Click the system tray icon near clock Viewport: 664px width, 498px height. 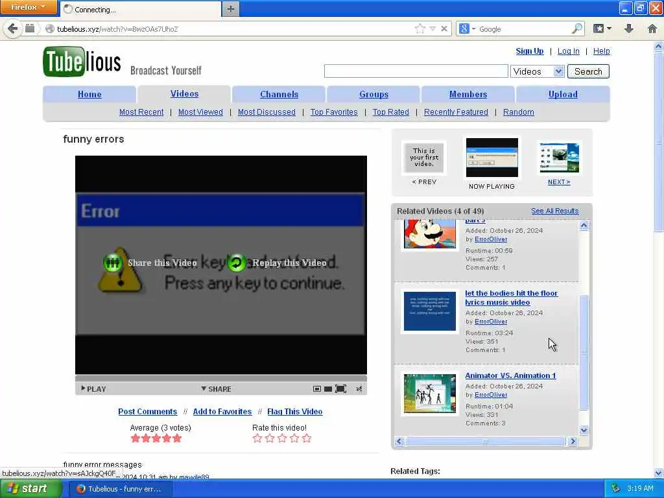pos(616,488)
